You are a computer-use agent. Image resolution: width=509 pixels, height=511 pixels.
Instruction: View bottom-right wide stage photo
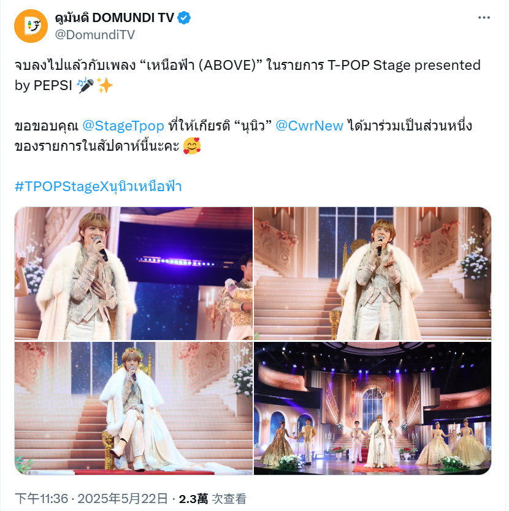(x=373, y=408)
